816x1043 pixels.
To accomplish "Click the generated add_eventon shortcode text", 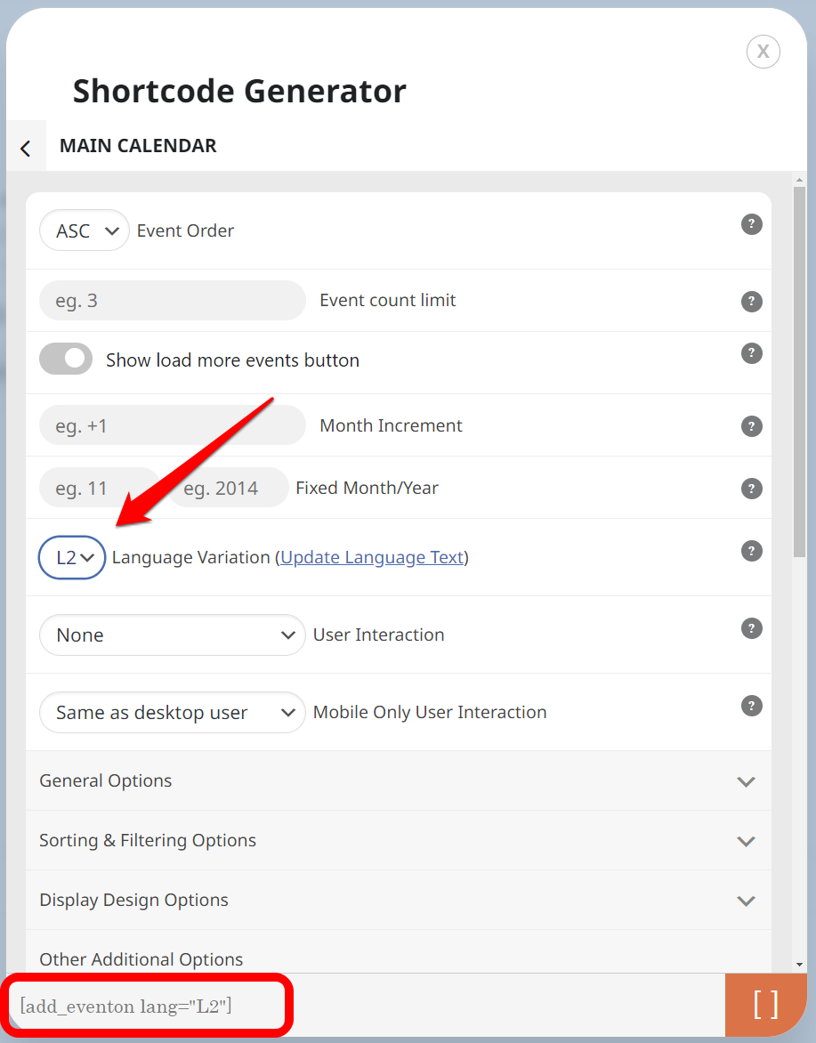I will [x=125, y=1006].
